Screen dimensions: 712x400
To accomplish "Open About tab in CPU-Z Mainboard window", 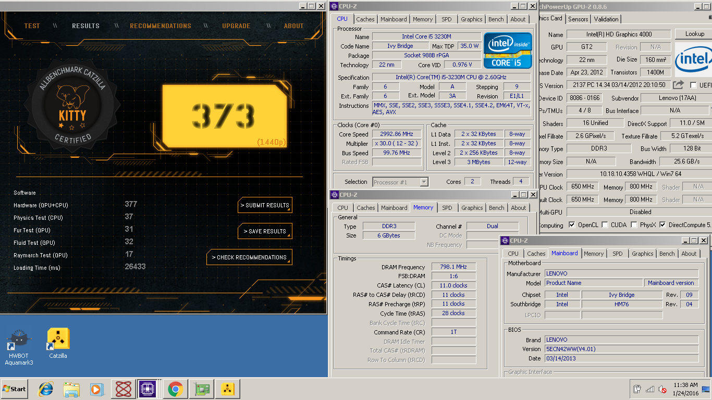I will pyautogui.click(x=689, y=254).
